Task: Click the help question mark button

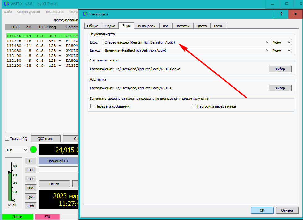Action: click(x=281, y=14)
